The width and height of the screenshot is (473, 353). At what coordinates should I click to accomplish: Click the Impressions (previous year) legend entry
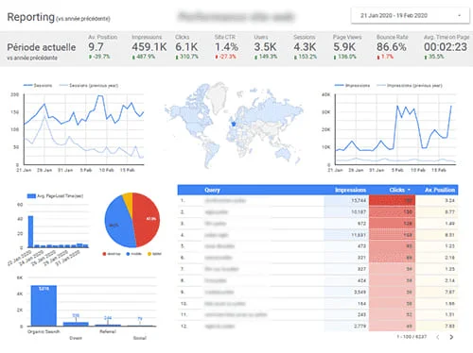(410, 85)
